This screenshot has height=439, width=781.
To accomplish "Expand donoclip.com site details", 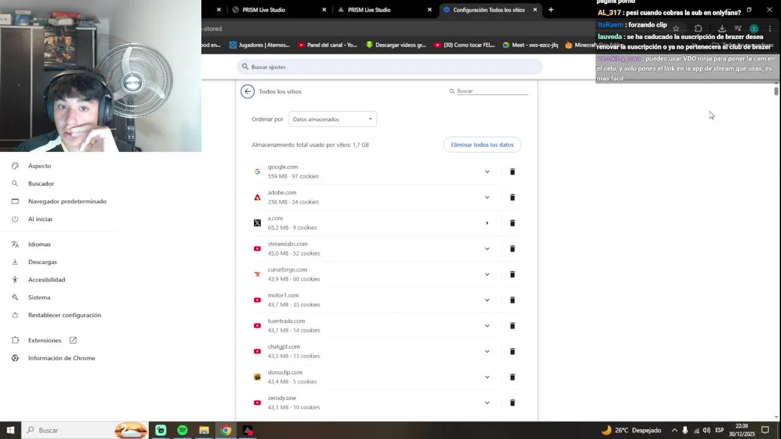I will pos(487,377).
